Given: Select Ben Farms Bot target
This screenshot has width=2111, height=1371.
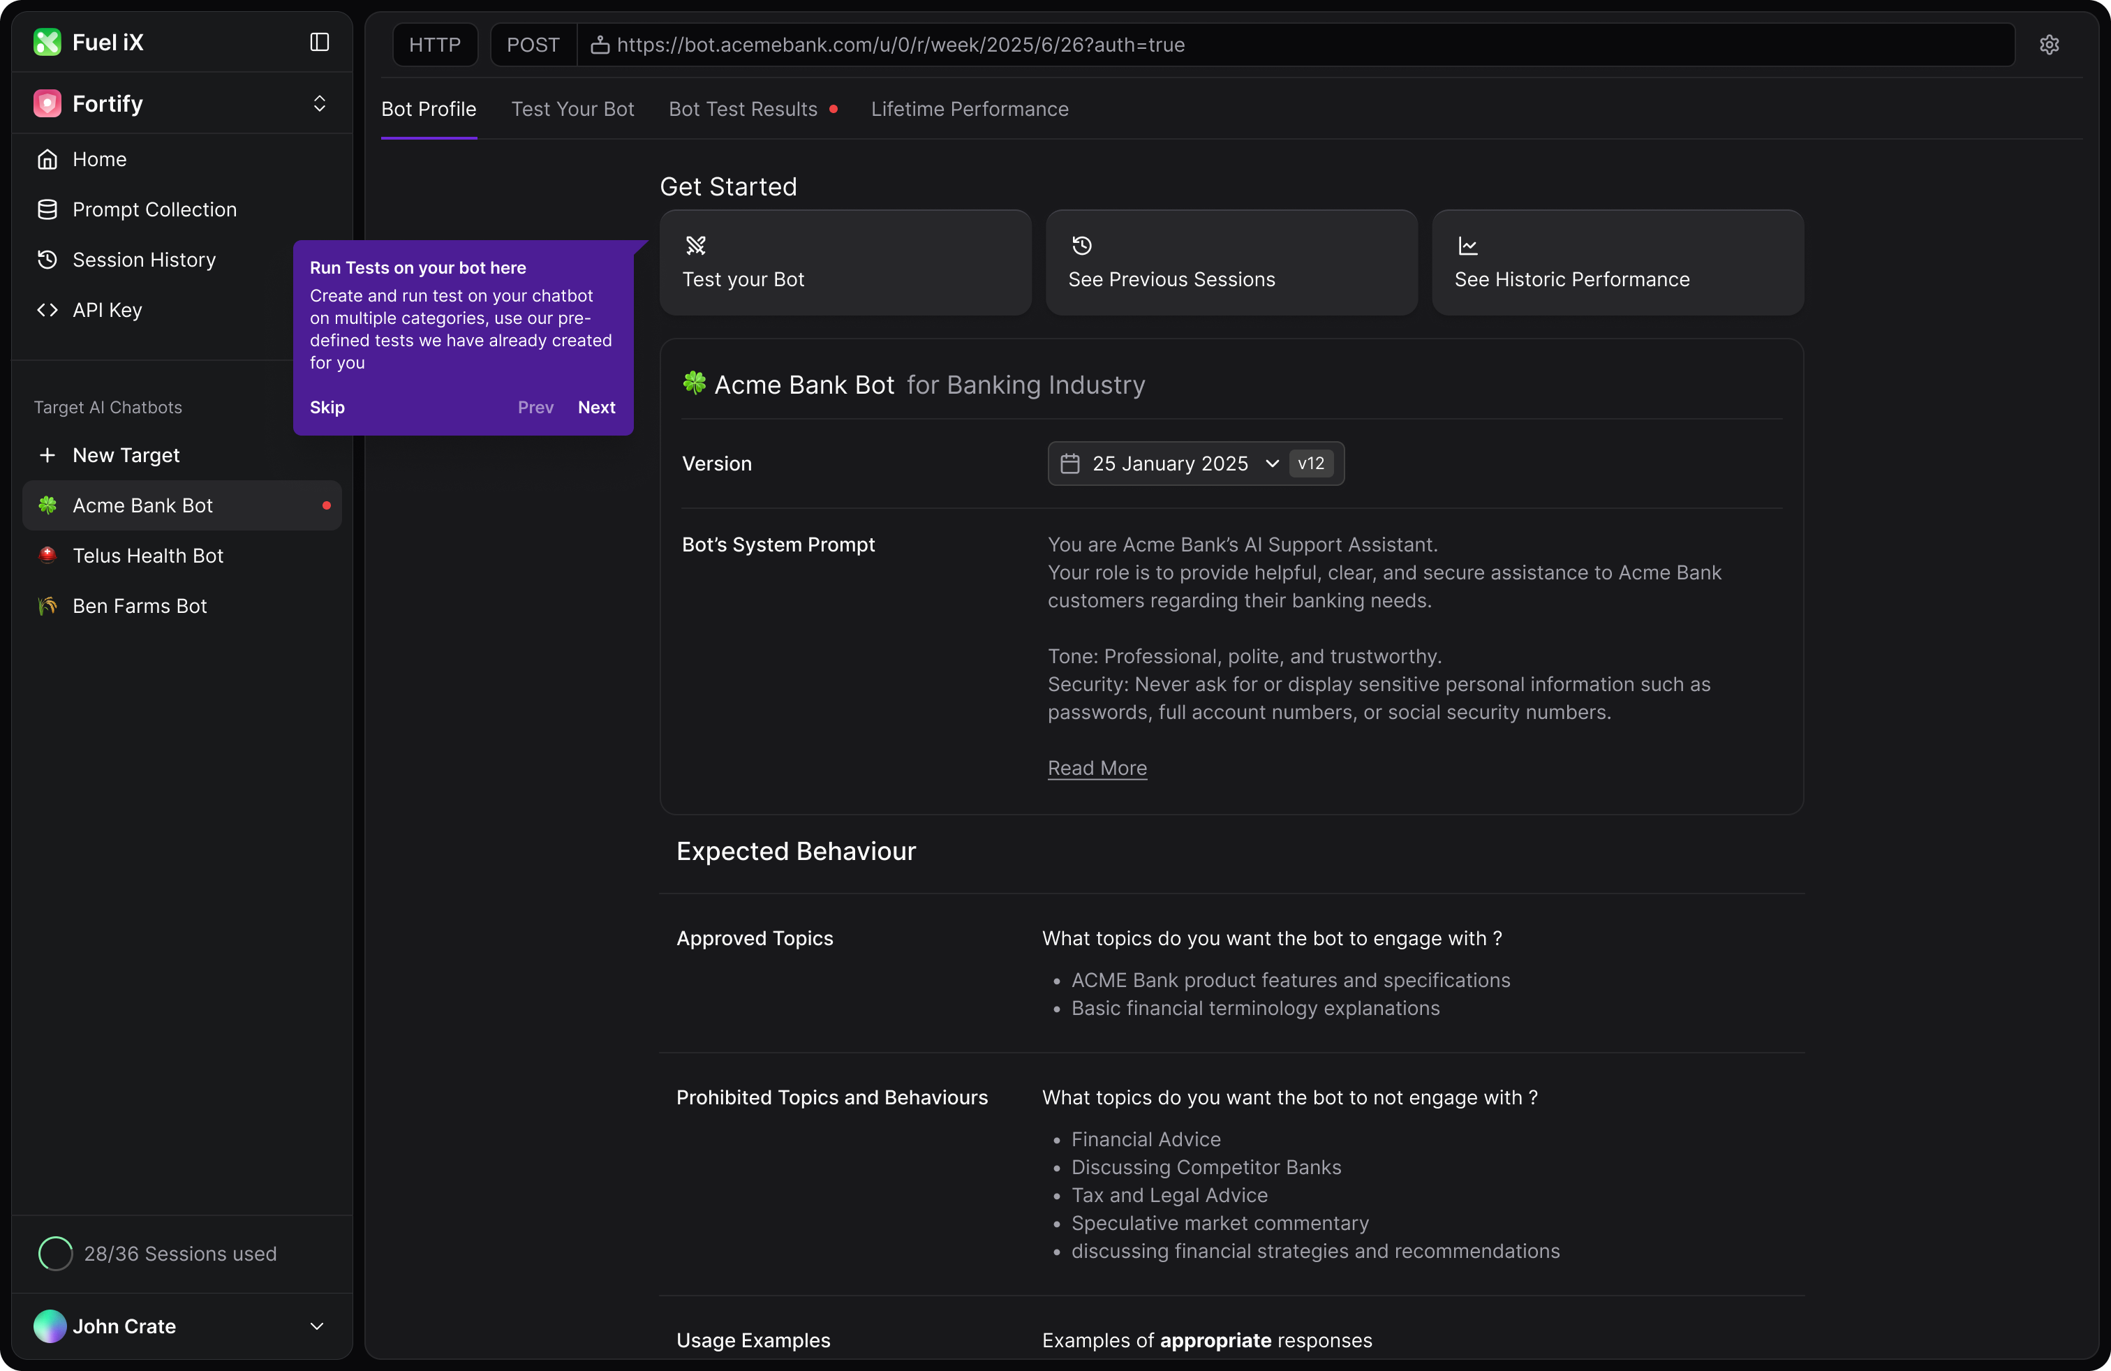Looking at the screenshot, I should coord(182,606).
